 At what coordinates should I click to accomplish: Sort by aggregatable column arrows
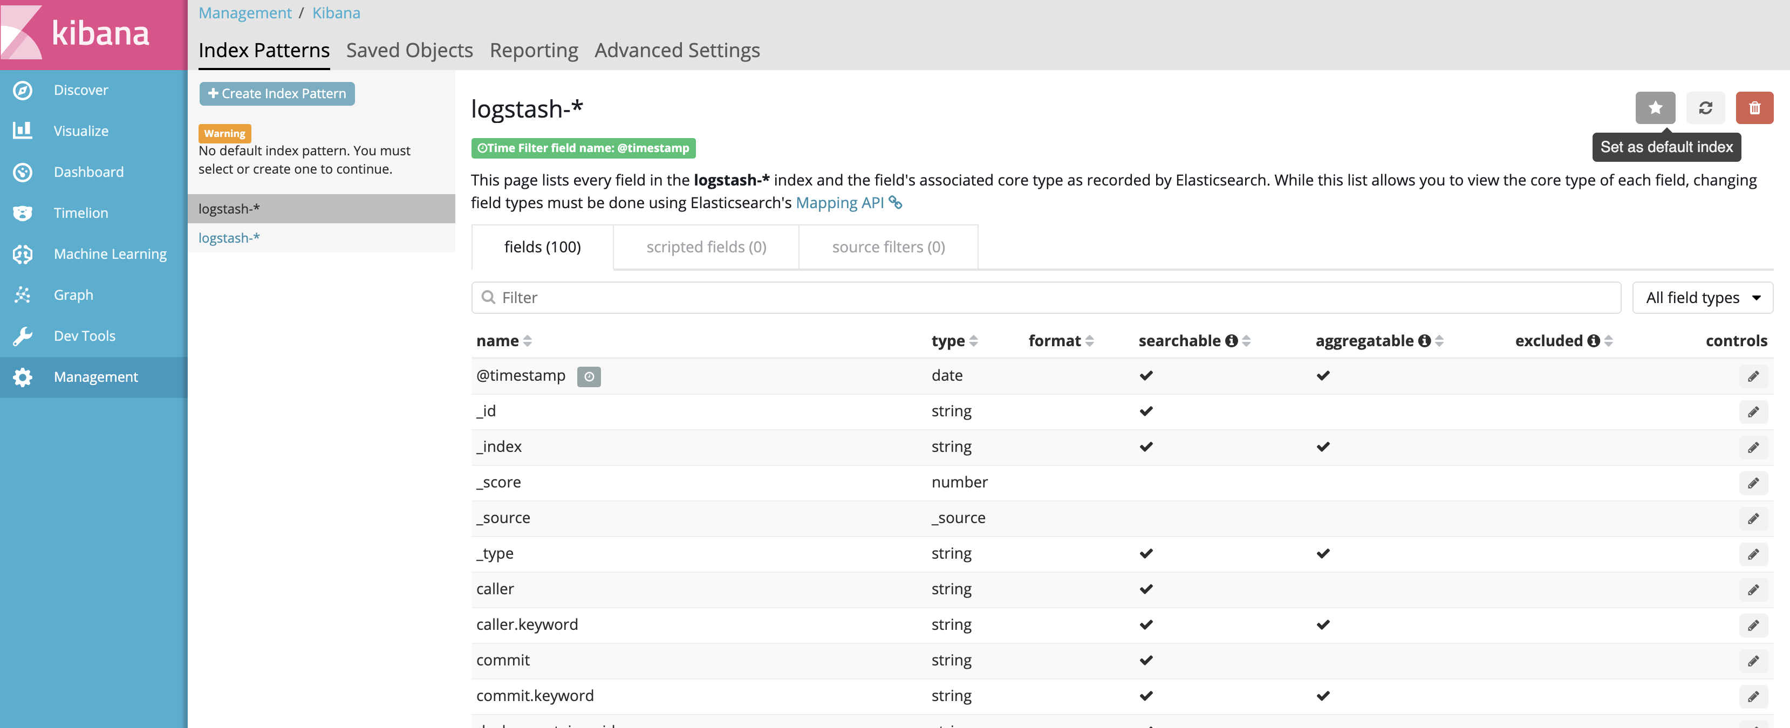pos(1439,340)
